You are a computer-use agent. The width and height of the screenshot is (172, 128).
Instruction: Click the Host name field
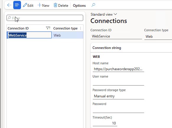click(x=118, y=69)
